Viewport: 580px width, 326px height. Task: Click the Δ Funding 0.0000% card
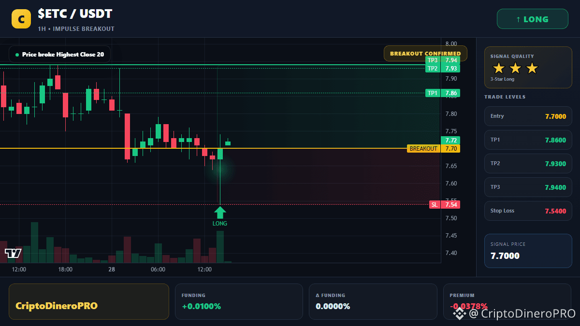(x=373, y=301)
